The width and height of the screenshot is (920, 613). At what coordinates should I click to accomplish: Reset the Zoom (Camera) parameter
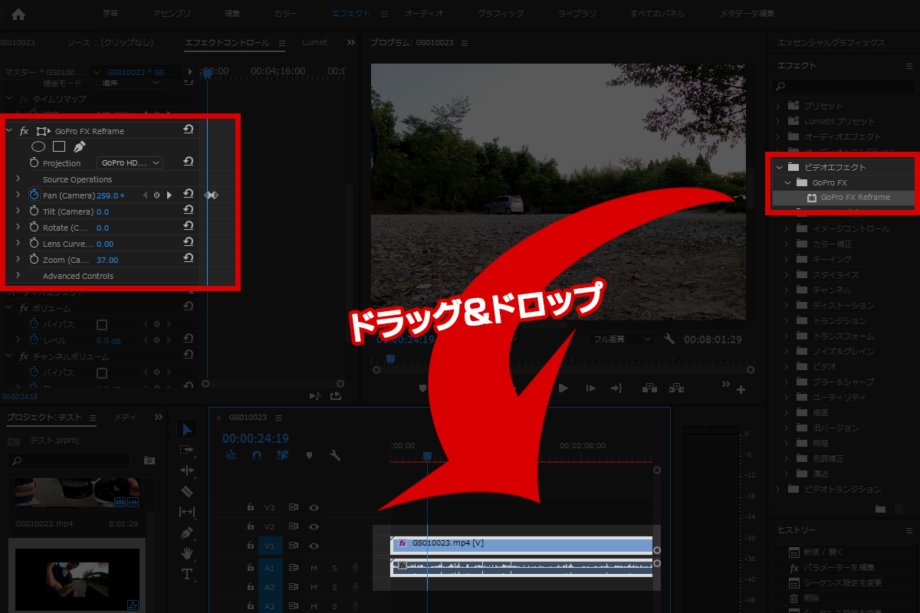tap(188, 260)
